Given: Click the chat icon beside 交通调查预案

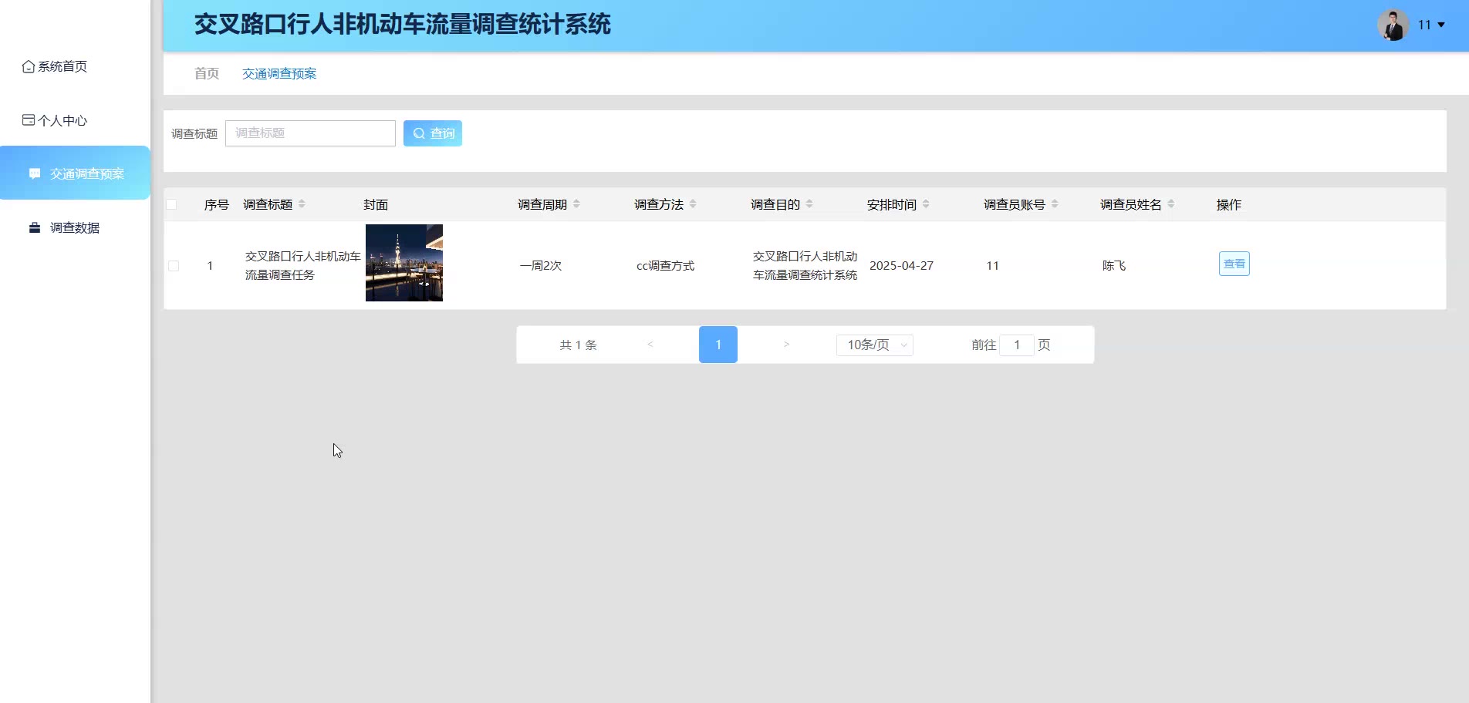Looking at the screenshot, I should pyautogui.click(x=35, y=173).
